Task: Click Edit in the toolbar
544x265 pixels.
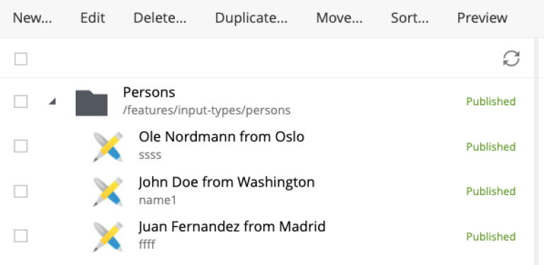Action: pos(93,18)
